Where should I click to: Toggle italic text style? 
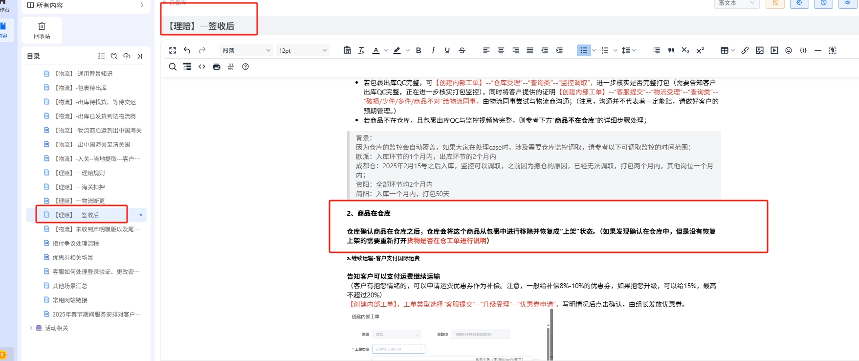point(433,50)
